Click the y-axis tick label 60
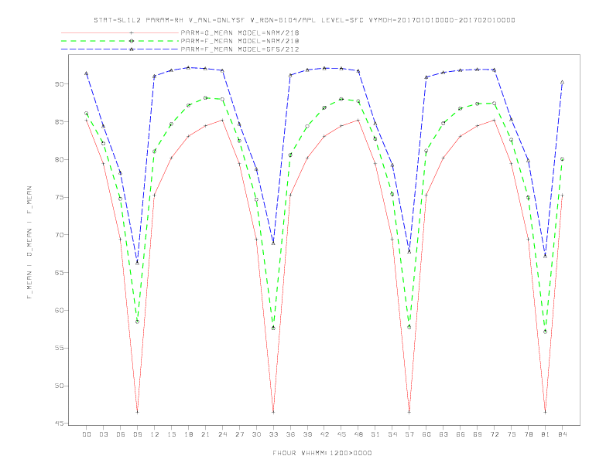This screenshot has width=613, height=473. [59, 310]
